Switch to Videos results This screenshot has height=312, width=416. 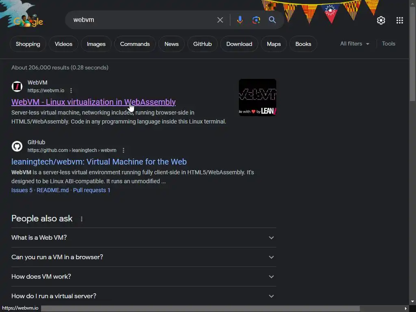click(x=63, y=44)
